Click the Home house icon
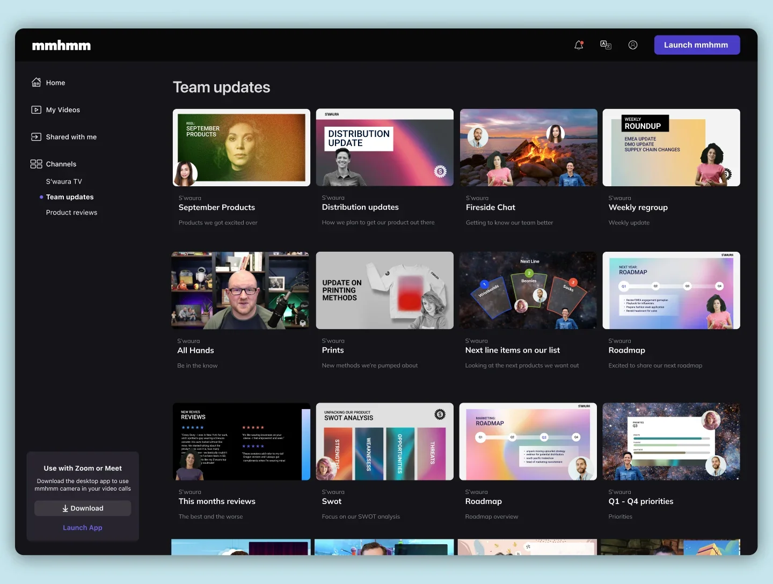Image resolution: width=773 pixels, height=584 pixels. coord(36,83)
